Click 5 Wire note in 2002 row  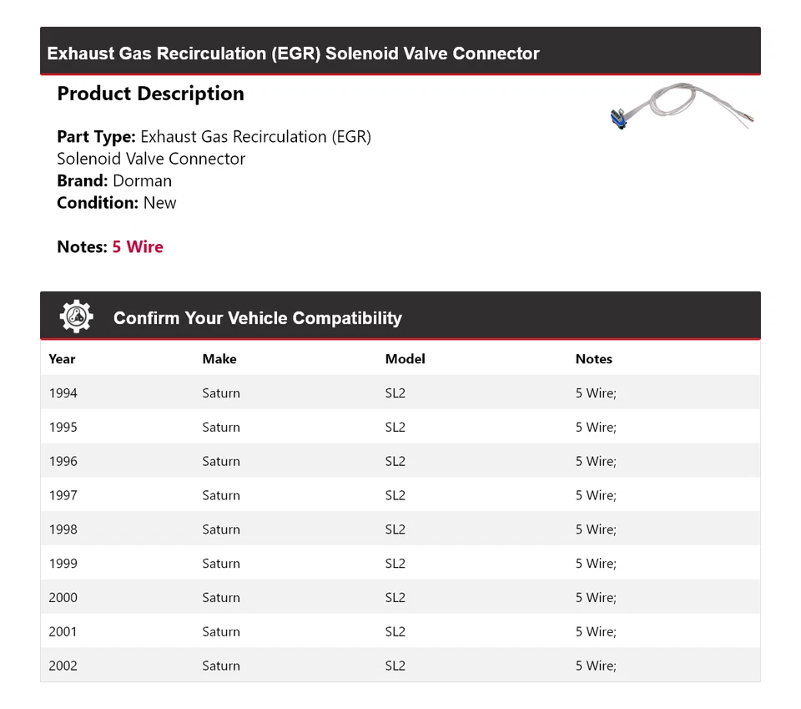(596, 666)
